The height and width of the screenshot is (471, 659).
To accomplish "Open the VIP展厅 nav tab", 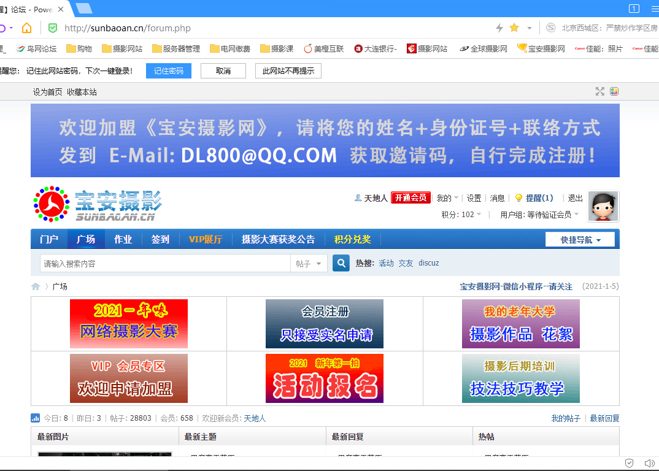I will 205,240.
